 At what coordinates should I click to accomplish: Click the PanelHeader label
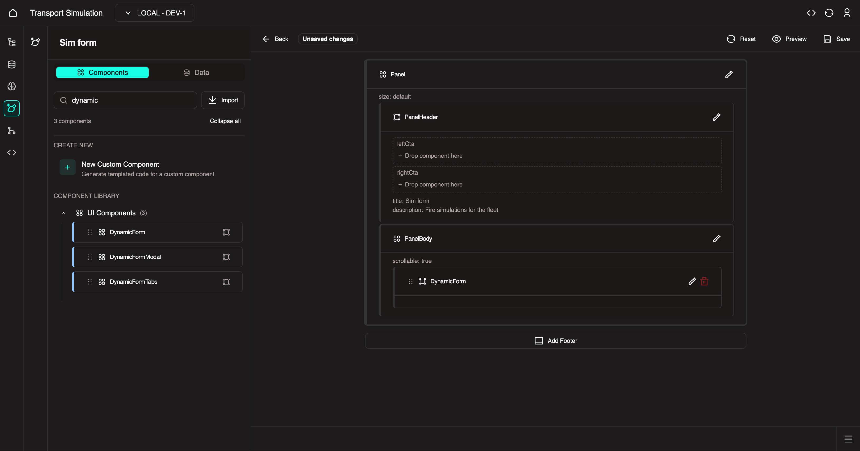coord(421,117)
